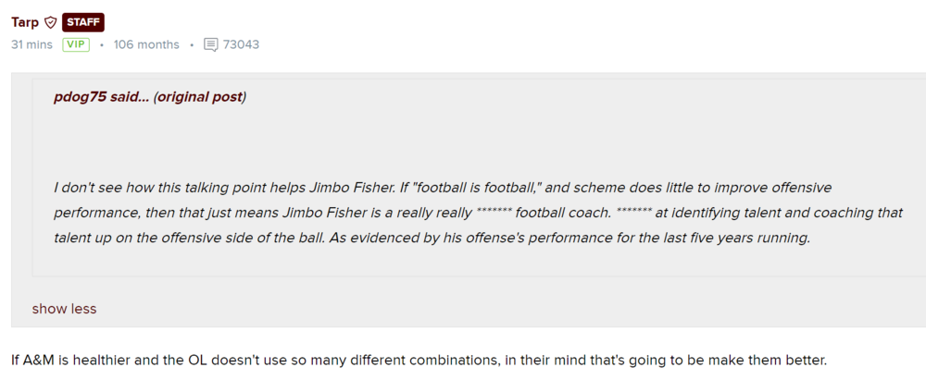
Task: Open Tarp's user profile
Action: tap(25, 22)
